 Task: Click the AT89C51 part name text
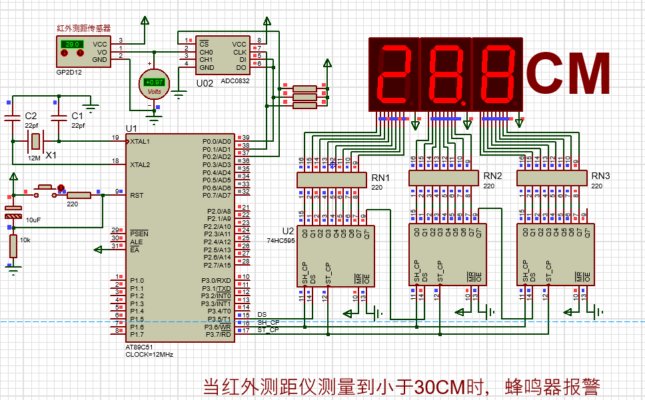pos(139,347)
